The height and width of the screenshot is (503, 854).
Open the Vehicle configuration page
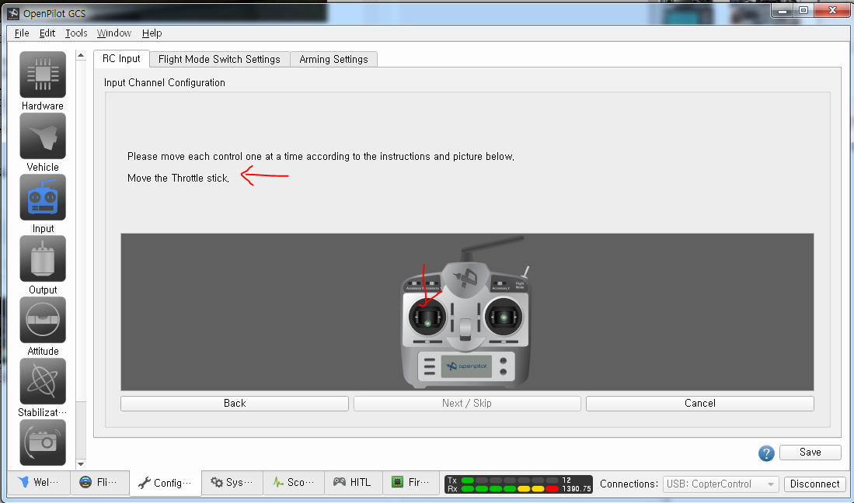coord(43,137)
